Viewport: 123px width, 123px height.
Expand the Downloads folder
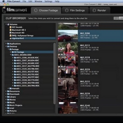(x=6, y=94)
